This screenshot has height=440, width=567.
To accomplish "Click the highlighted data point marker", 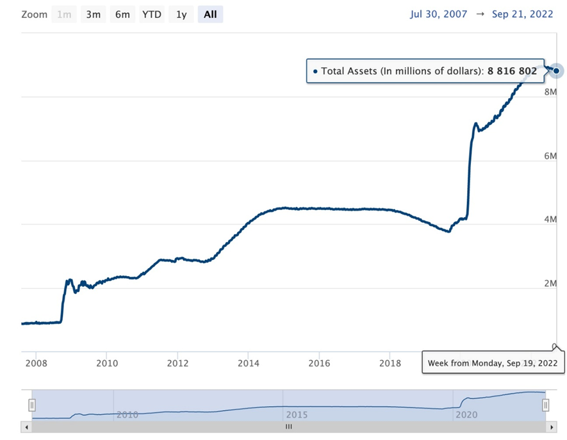I will point(557,70).
